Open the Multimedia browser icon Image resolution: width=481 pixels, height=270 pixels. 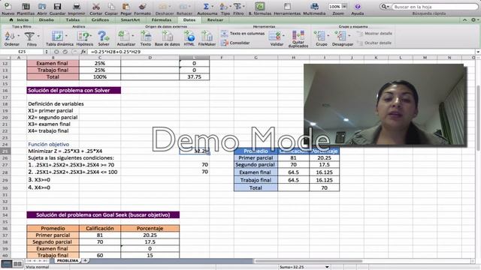pos(314,7)
